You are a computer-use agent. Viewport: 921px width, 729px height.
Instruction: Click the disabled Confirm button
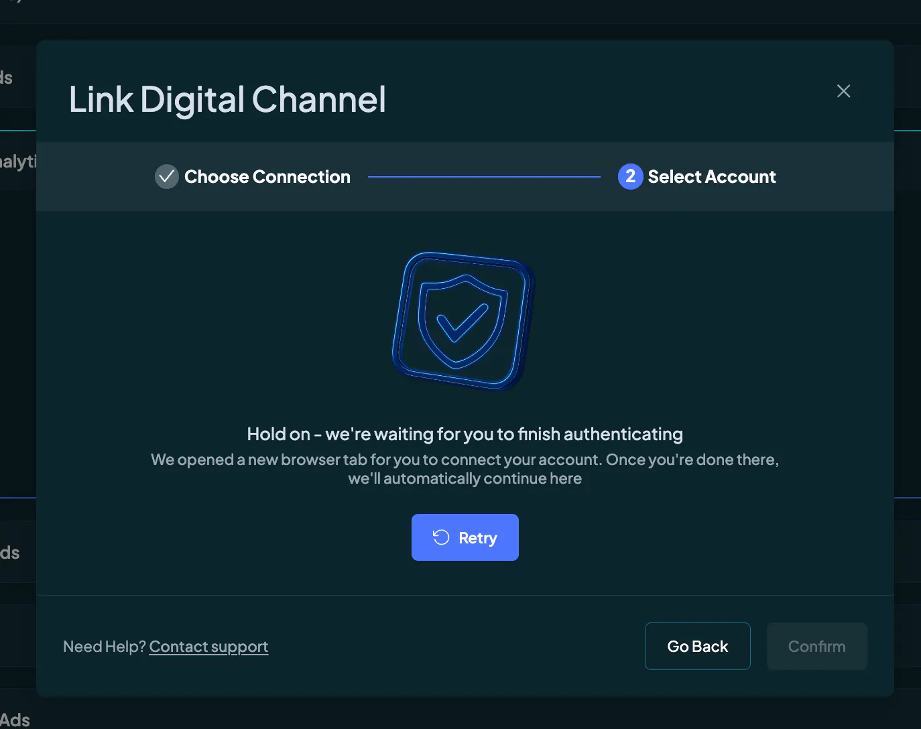click(816, 646)
